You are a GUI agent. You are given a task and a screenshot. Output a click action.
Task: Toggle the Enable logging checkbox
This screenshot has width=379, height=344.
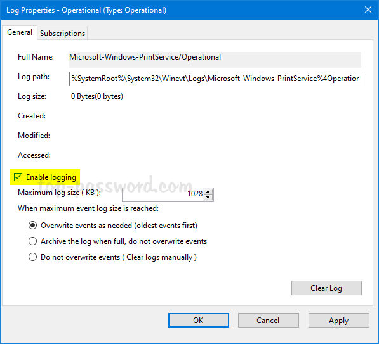pos(18,177)
